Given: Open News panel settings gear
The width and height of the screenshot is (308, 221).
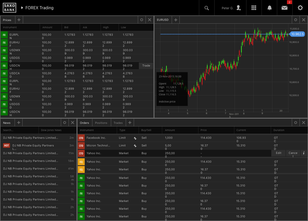Looking at the screenshot, I should 65,123.
